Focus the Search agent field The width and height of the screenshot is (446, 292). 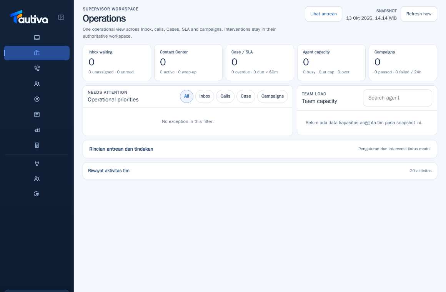pos(397,98)
